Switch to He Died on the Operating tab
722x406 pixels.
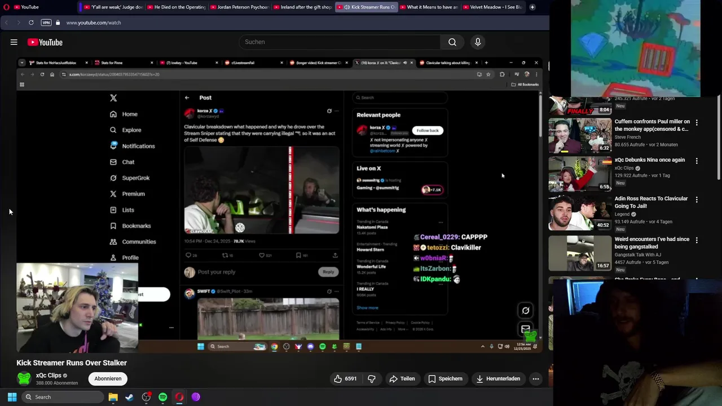point(175,7)
